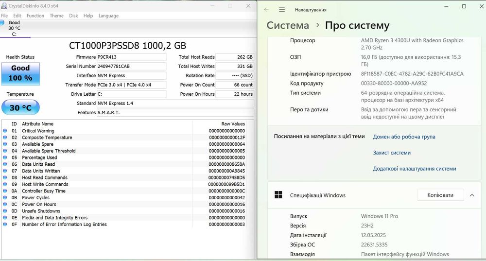Click the Power On Hours value 22 hours
This screenshot has height=261, width=486.
235,94
